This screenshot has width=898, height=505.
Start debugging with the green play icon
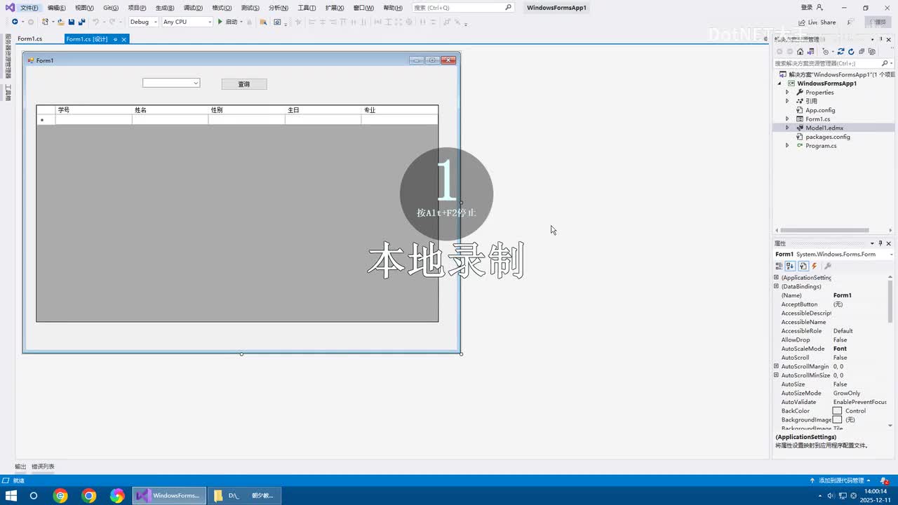(x=220, y=22)
